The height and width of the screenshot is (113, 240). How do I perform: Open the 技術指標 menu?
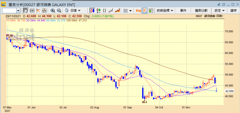click(165, 11)
